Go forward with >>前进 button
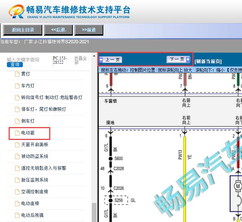The image size is (242, 222). 89,30
